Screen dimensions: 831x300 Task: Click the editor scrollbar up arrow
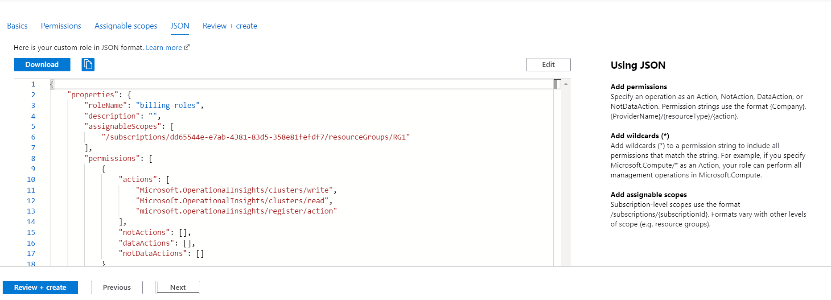(x=566, y=84)
